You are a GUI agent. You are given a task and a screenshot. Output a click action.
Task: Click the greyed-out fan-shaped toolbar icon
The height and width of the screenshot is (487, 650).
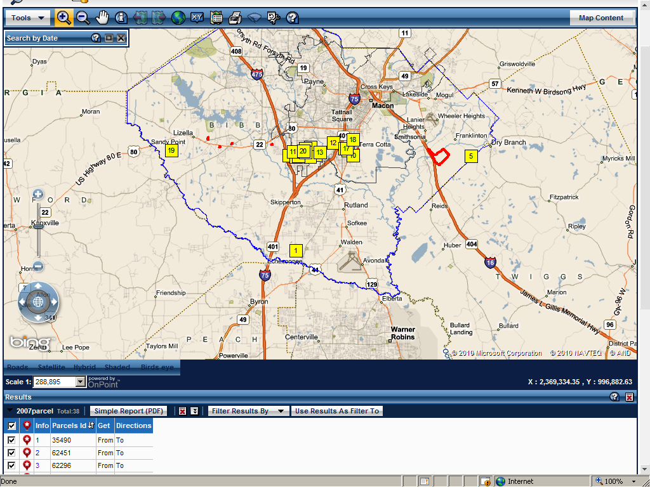click(x=254, y=18)
